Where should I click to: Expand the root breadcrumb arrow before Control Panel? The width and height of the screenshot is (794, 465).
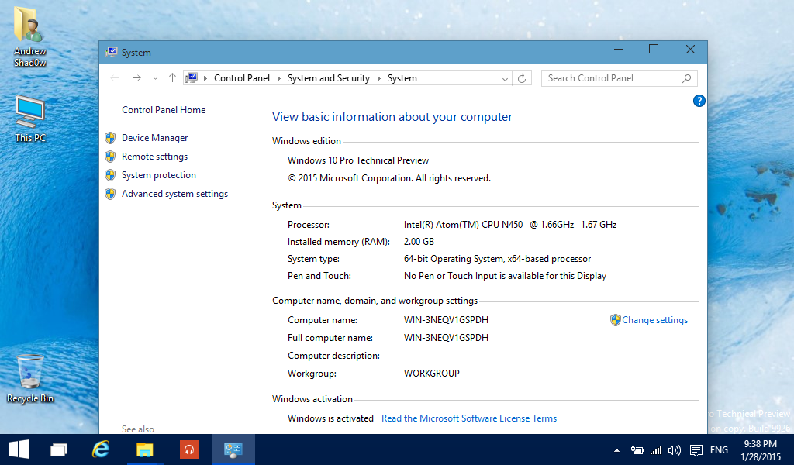205,78
